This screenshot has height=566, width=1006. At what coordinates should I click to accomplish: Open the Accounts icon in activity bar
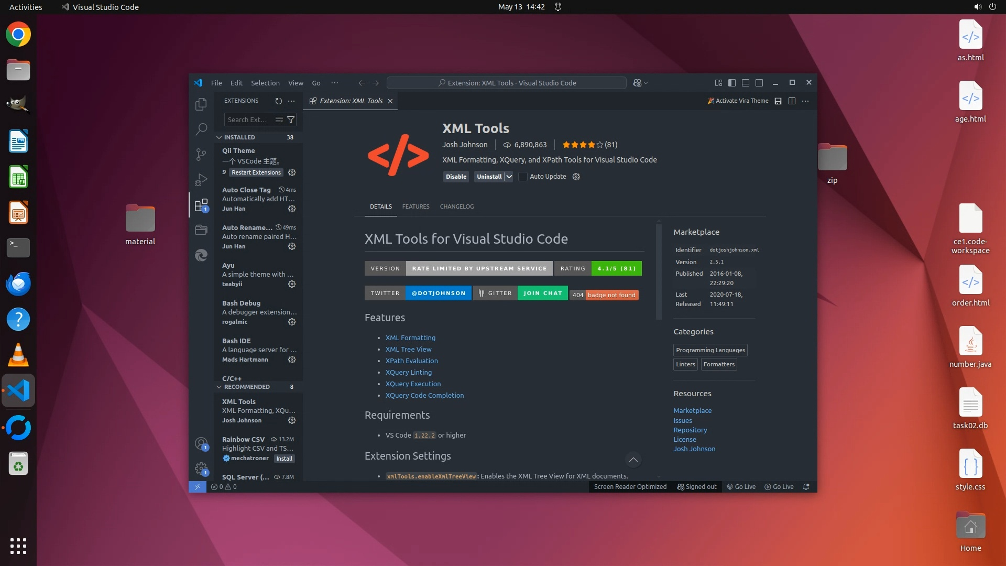[x=201, y=443]
